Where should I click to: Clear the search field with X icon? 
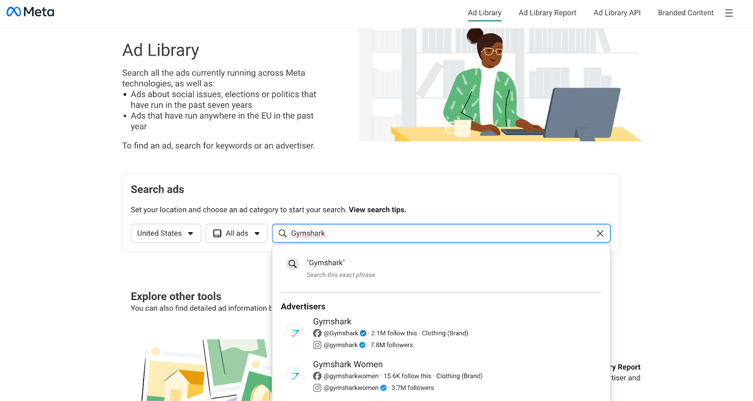click(x=600, y=234)
